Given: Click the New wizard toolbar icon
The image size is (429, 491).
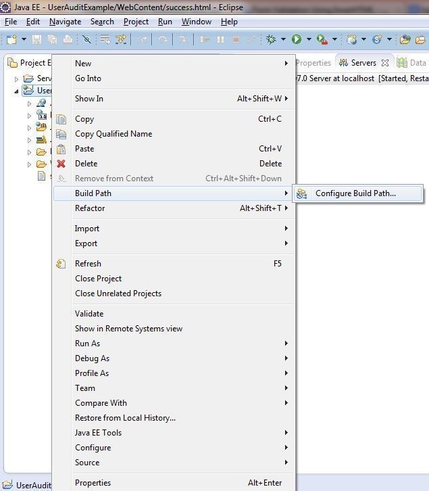Looking at the screenshot, I should click(x=11, y=39).
